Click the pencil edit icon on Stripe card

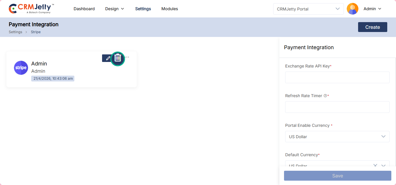(108, 58)
